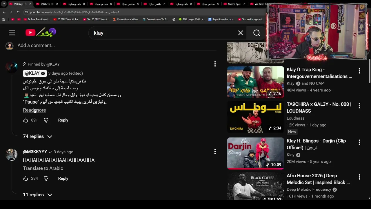Open 'Repartition des tach...' bookmark
This screenshot has width=371, height=209.
(221, 19)
